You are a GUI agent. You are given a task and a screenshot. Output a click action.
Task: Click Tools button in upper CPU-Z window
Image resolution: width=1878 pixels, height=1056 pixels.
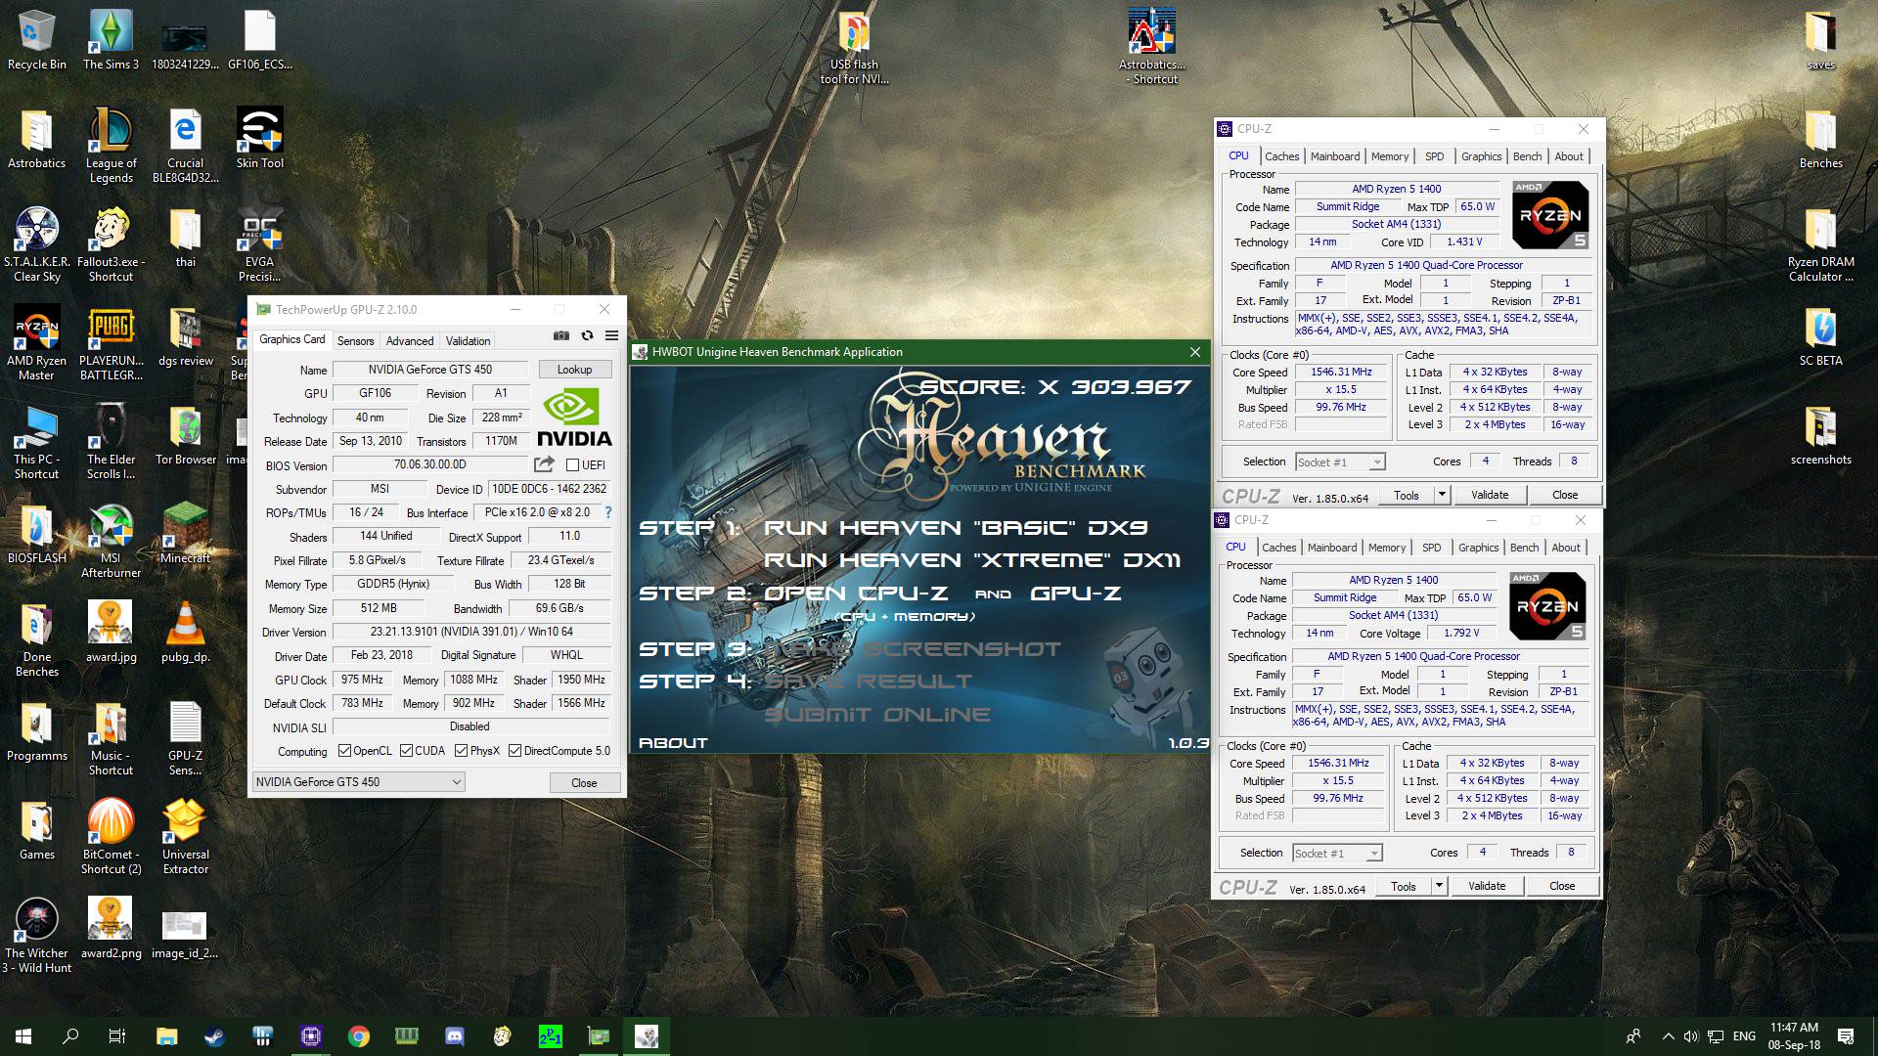click(1406, 495)
